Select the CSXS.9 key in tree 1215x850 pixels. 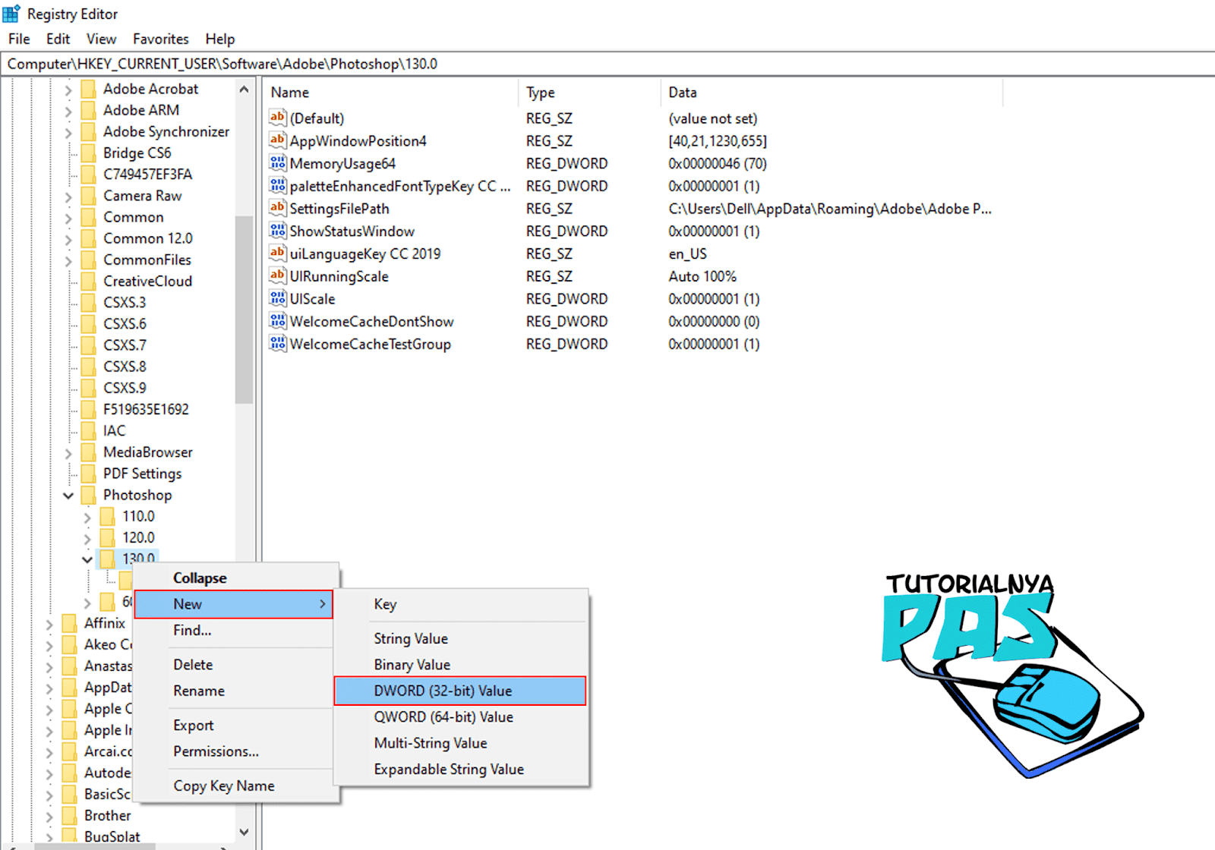(x=125, y=388)
